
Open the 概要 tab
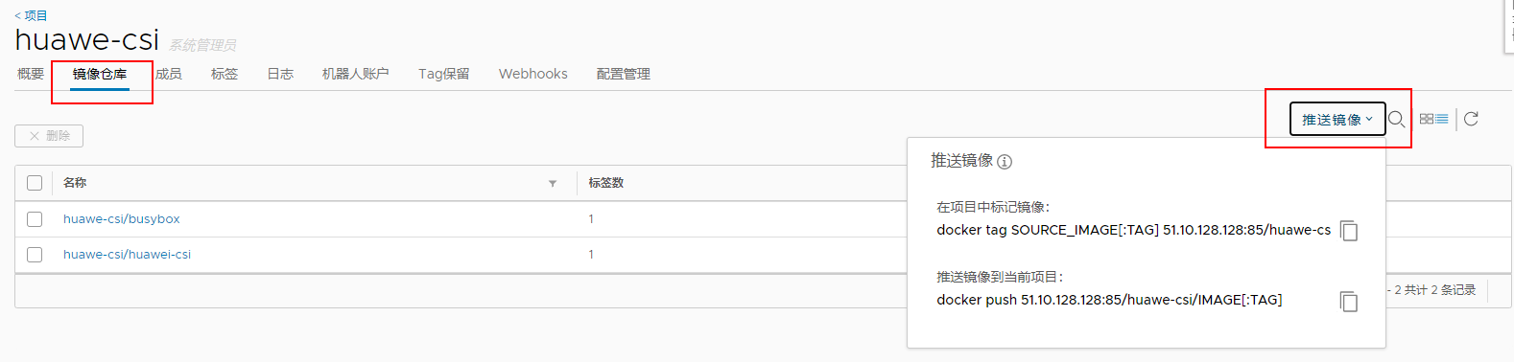click(31, 74)
